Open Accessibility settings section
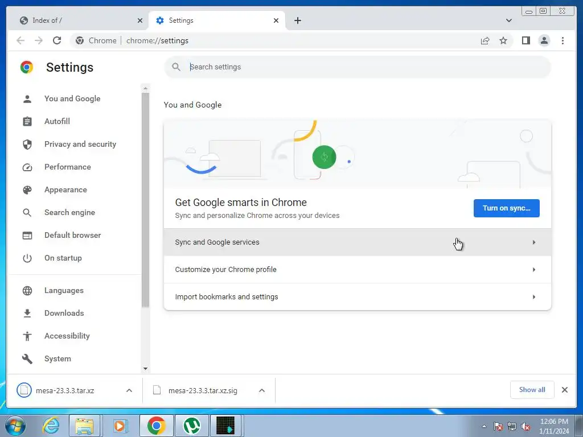This screenshot has width=583, height=437. pos(67,336)
